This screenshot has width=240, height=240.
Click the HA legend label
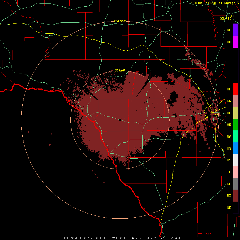click(229, 89)
